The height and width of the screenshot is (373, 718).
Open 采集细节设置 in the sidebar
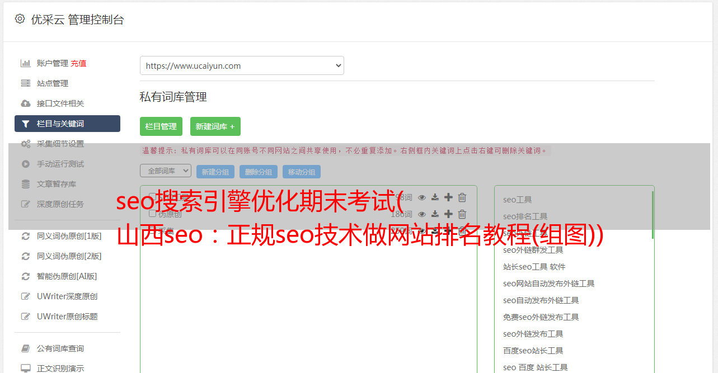[60, 144]
